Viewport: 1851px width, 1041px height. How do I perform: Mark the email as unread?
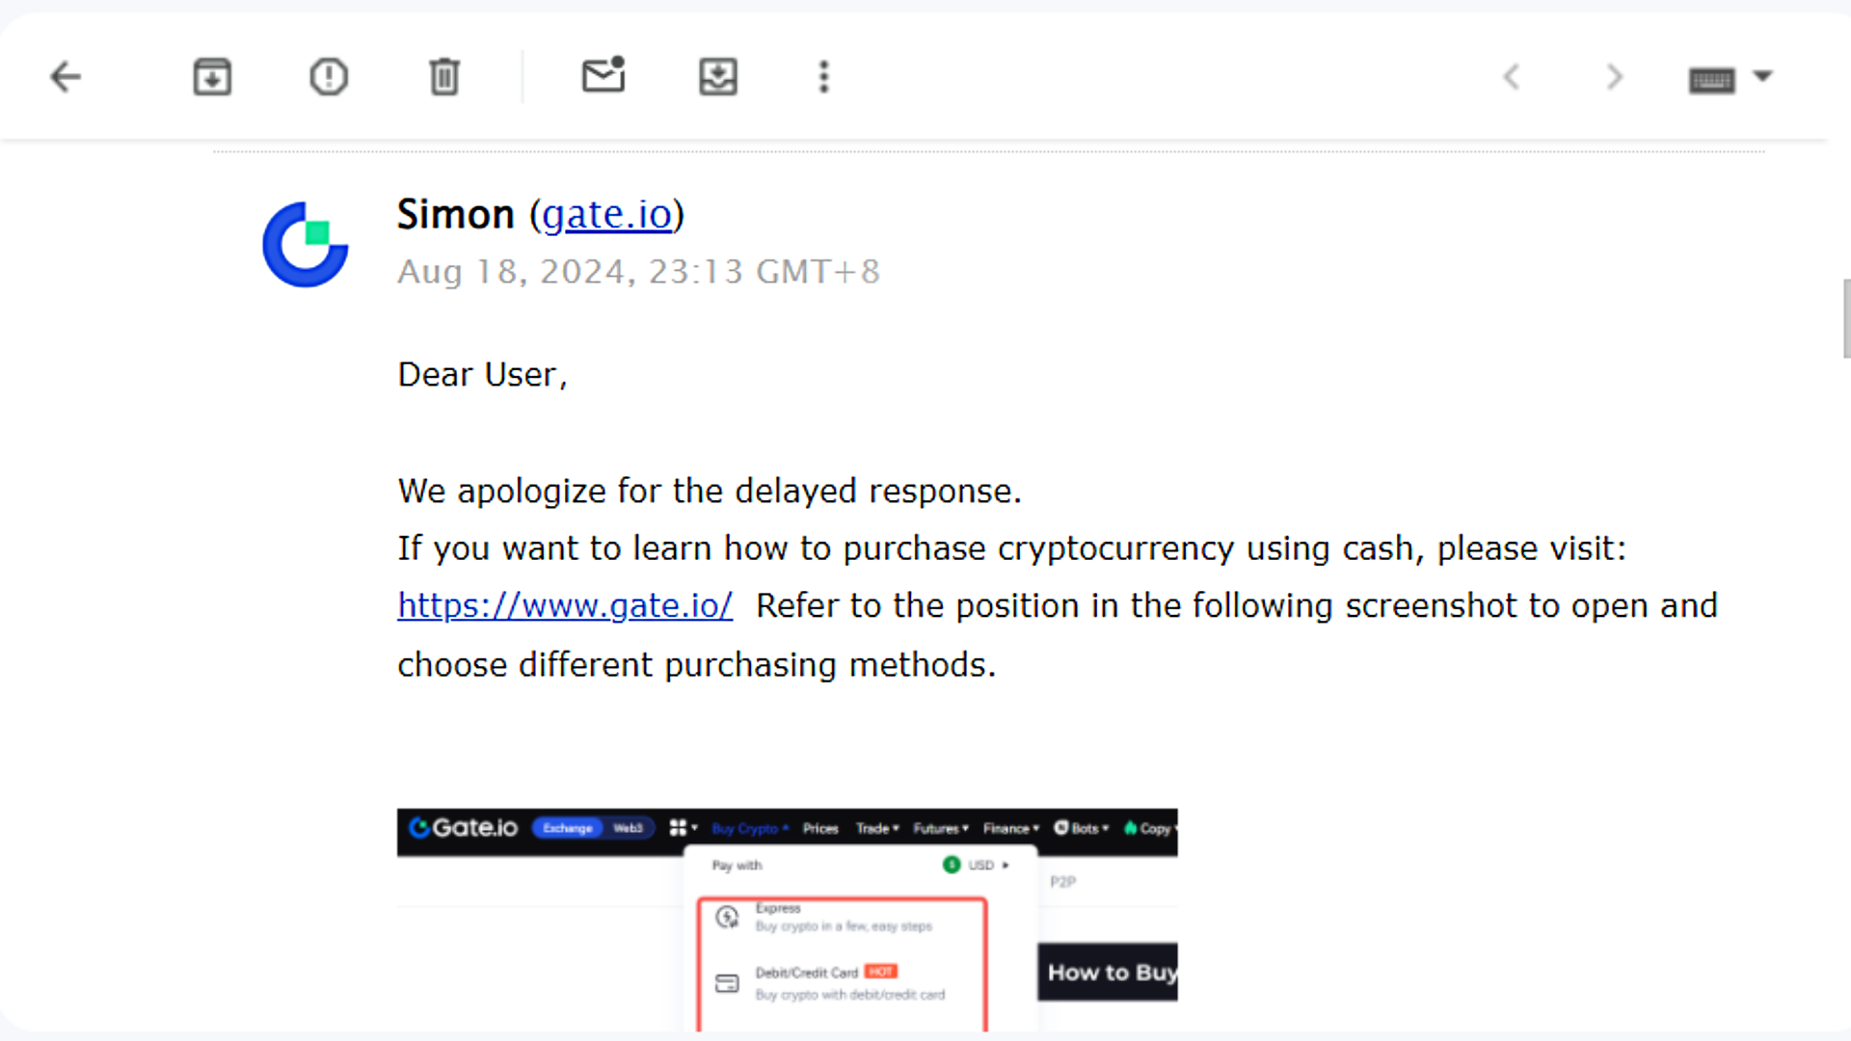click(x=604, y=76)
